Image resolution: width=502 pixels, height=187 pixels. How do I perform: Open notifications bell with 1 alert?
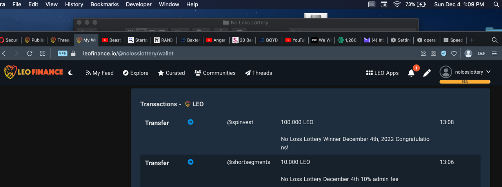pos(411,73)
